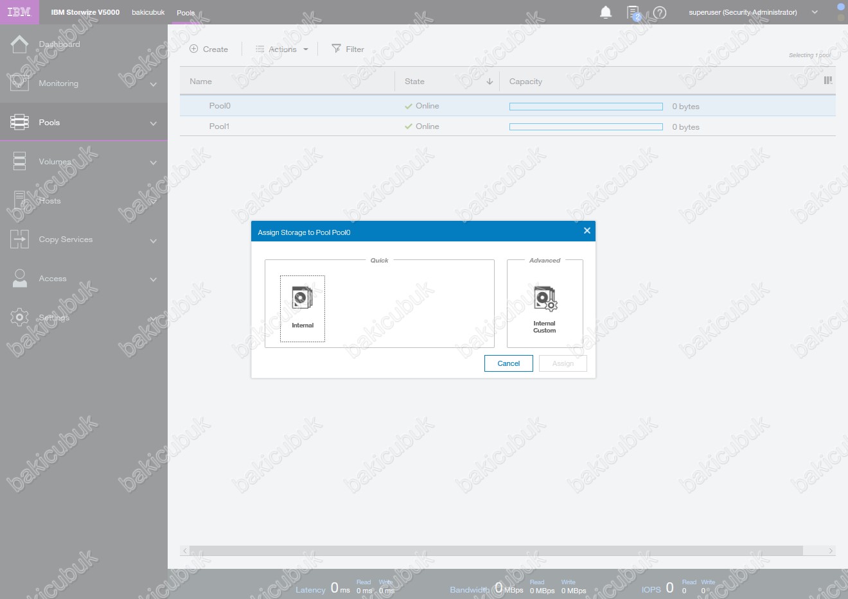Click the Cancel button

click(x=509, y=363)
